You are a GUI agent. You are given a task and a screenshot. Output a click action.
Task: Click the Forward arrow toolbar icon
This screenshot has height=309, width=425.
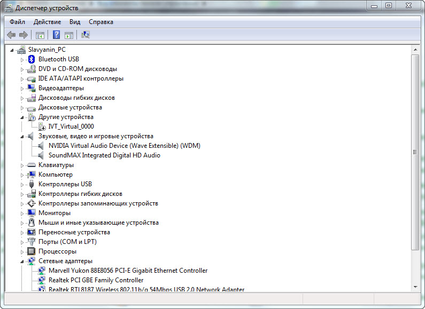24,35
